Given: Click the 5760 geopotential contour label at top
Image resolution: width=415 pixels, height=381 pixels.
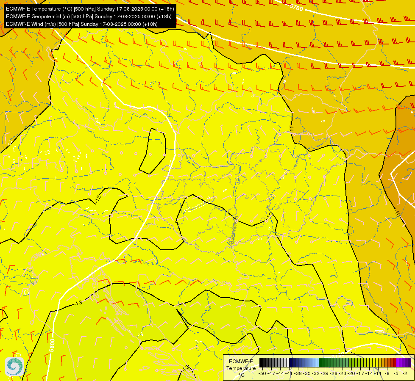Looking at the screenshot, I should click(x=296, y=8).
